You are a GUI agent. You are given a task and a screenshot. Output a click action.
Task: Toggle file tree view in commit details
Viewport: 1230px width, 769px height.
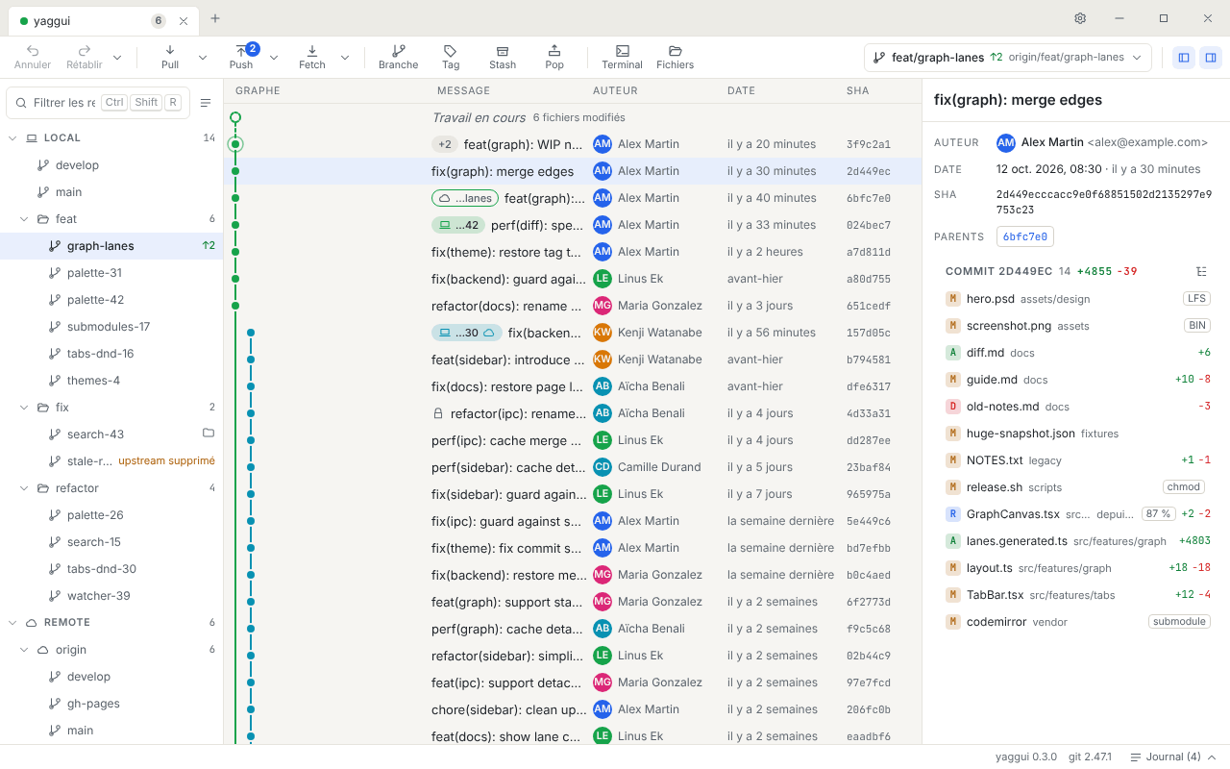pos(1201,271)
